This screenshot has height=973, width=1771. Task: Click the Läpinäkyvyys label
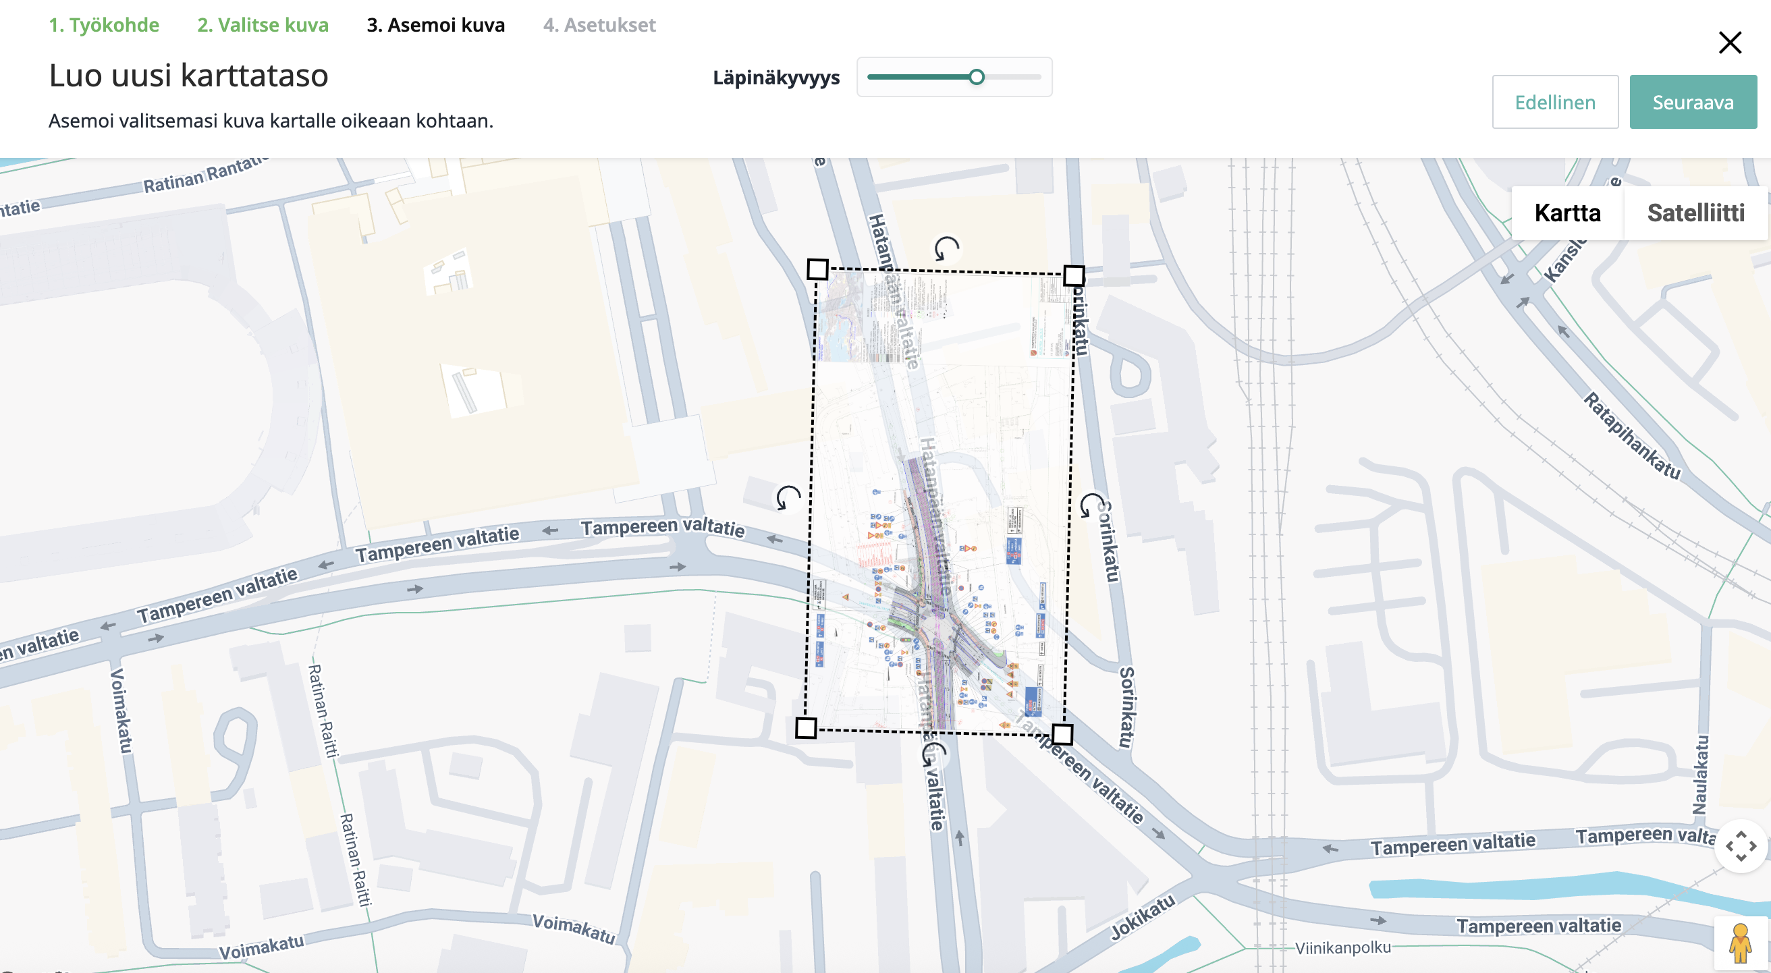coord(776,78)
